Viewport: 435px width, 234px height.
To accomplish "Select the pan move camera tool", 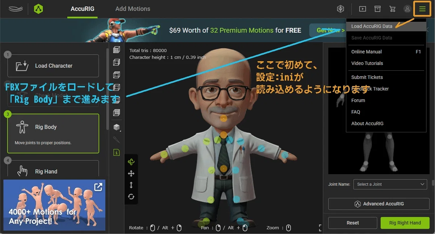I will (131, 174).
